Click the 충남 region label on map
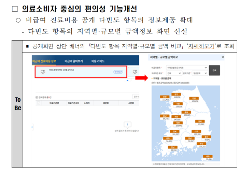The width and height of the screenshot is (239, 173). (x=165, y=116)
